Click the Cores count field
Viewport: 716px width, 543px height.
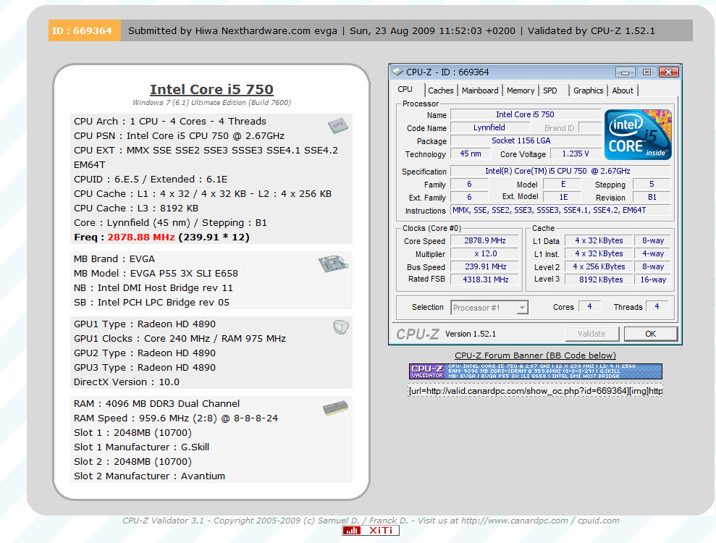[x=589, y=307]
